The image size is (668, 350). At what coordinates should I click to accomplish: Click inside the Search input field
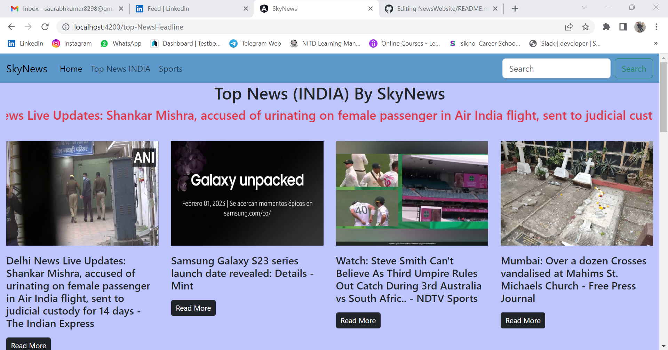pos(556,68)
